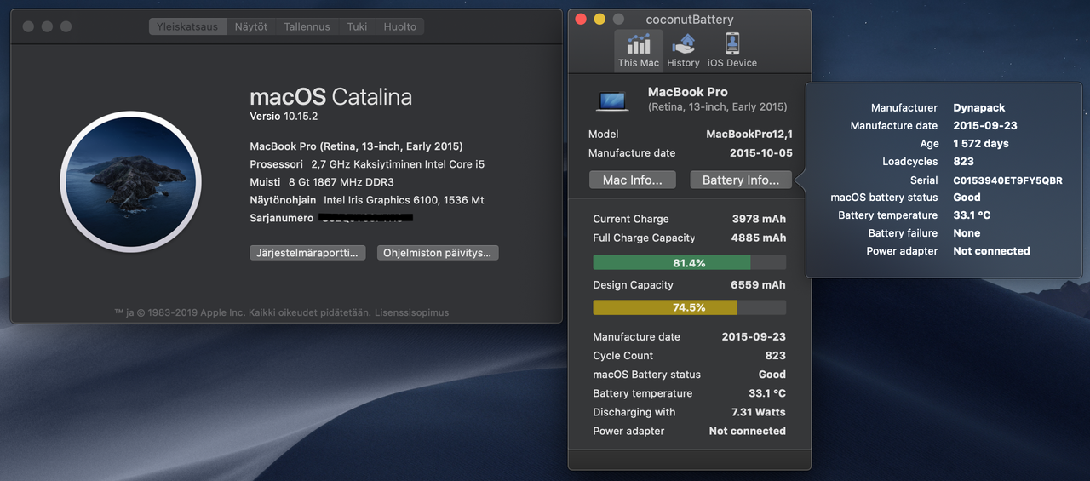
Task: Click Power adapter Not connected in popover
Action: (x=991, y=251)
